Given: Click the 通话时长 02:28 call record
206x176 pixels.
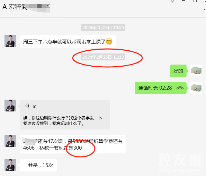Looking at the screenshot, I should click(x=161, y=88).
